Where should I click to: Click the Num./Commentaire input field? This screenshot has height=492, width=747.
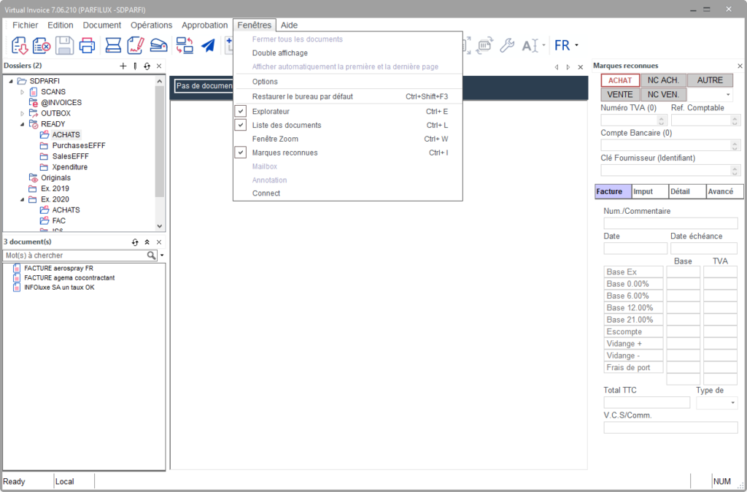pyautogui.click(x=671, y=223)
